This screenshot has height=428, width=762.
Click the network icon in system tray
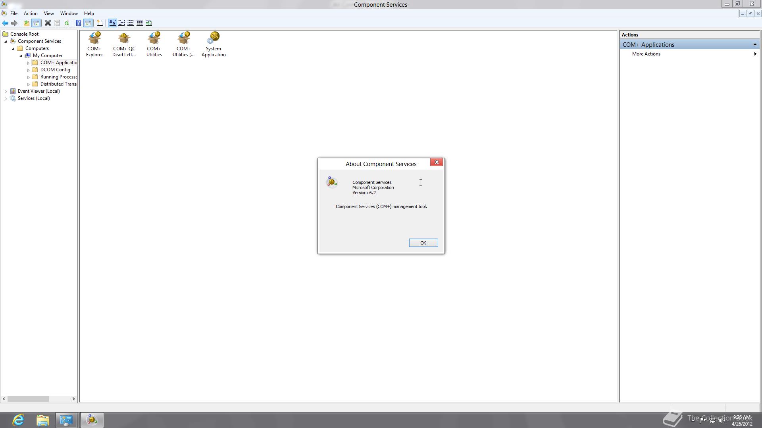point(712,420)
